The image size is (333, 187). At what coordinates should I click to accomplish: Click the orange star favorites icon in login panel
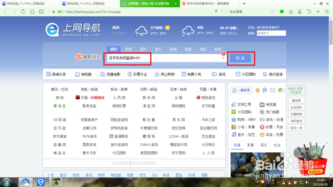(x=257, y=90)
